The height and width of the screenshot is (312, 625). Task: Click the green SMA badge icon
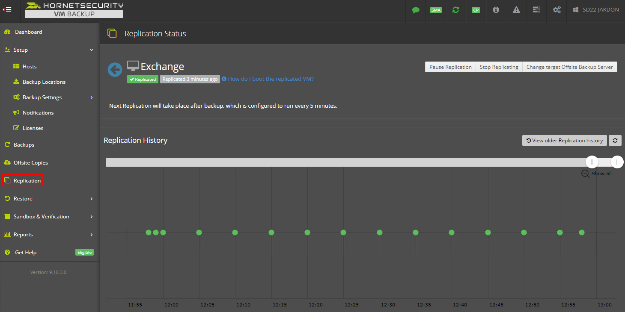click(x=436, y=10)
